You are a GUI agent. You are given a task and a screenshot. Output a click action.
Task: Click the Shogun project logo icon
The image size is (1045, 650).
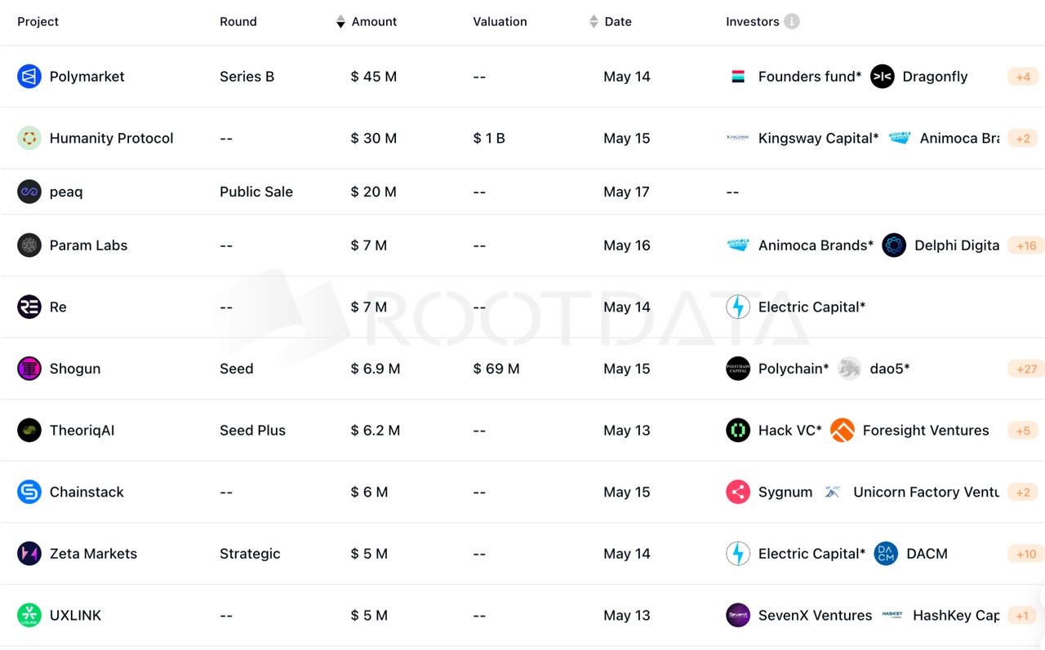pos(29,369)
